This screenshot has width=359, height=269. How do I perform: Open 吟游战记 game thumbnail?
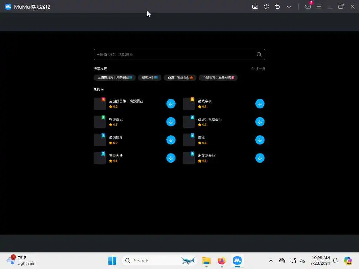point(100,122)
